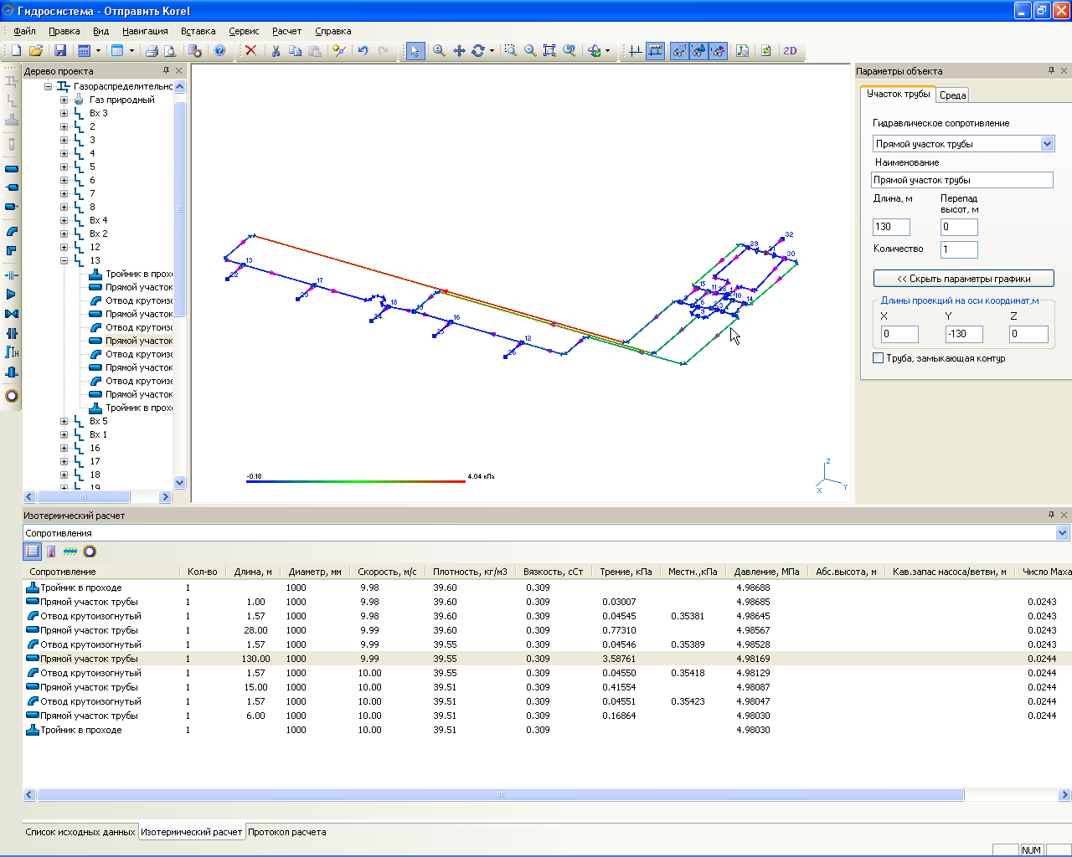
Task: Collapse branch 13 in project tree
Action: pos(64,260)
